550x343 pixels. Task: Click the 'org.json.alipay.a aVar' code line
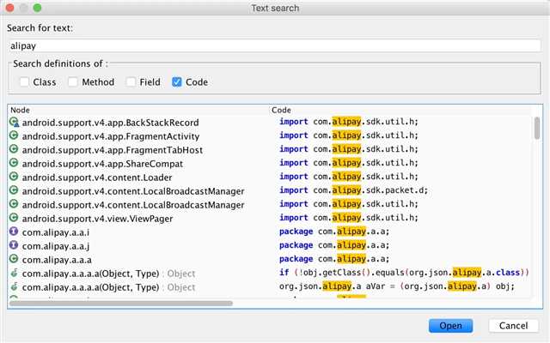[397, 286]
